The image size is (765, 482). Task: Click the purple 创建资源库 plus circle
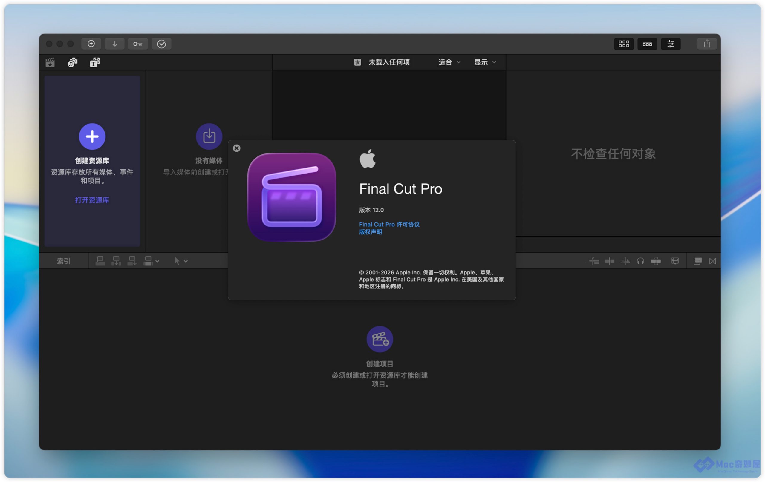[92, 136]
